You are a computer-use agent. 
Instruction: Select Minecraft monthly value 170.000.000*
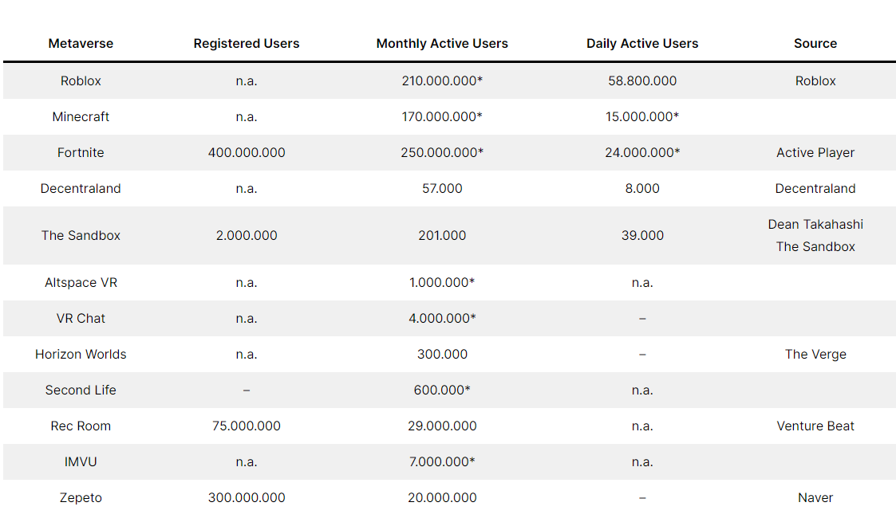click(442, 117)
